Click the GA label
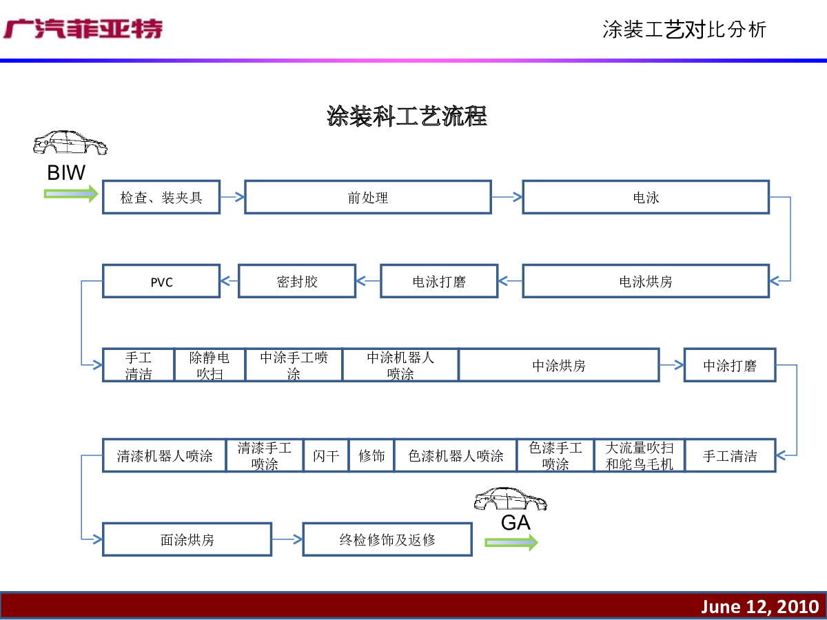This screenshot has width=827, height=620. (x=515, y=523)
